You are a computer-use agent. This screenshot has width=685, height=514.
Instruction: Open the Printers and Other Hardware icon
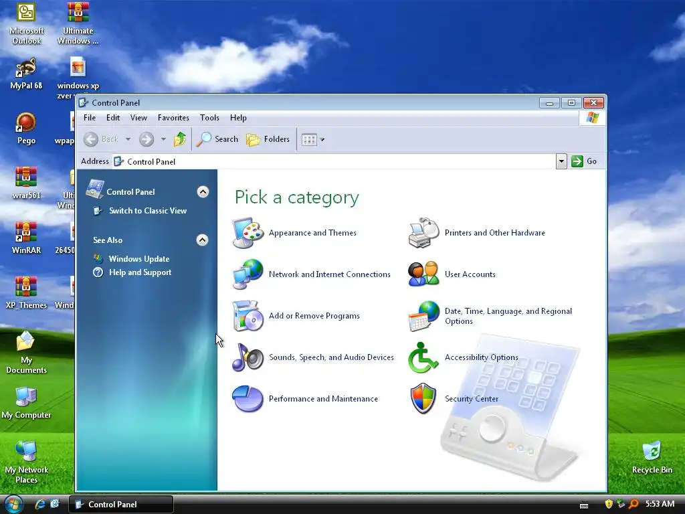[423, 232]
